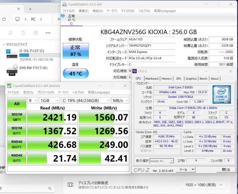Collapse the Devices and Drives group
238x194 pixels.
pos(4,45)
